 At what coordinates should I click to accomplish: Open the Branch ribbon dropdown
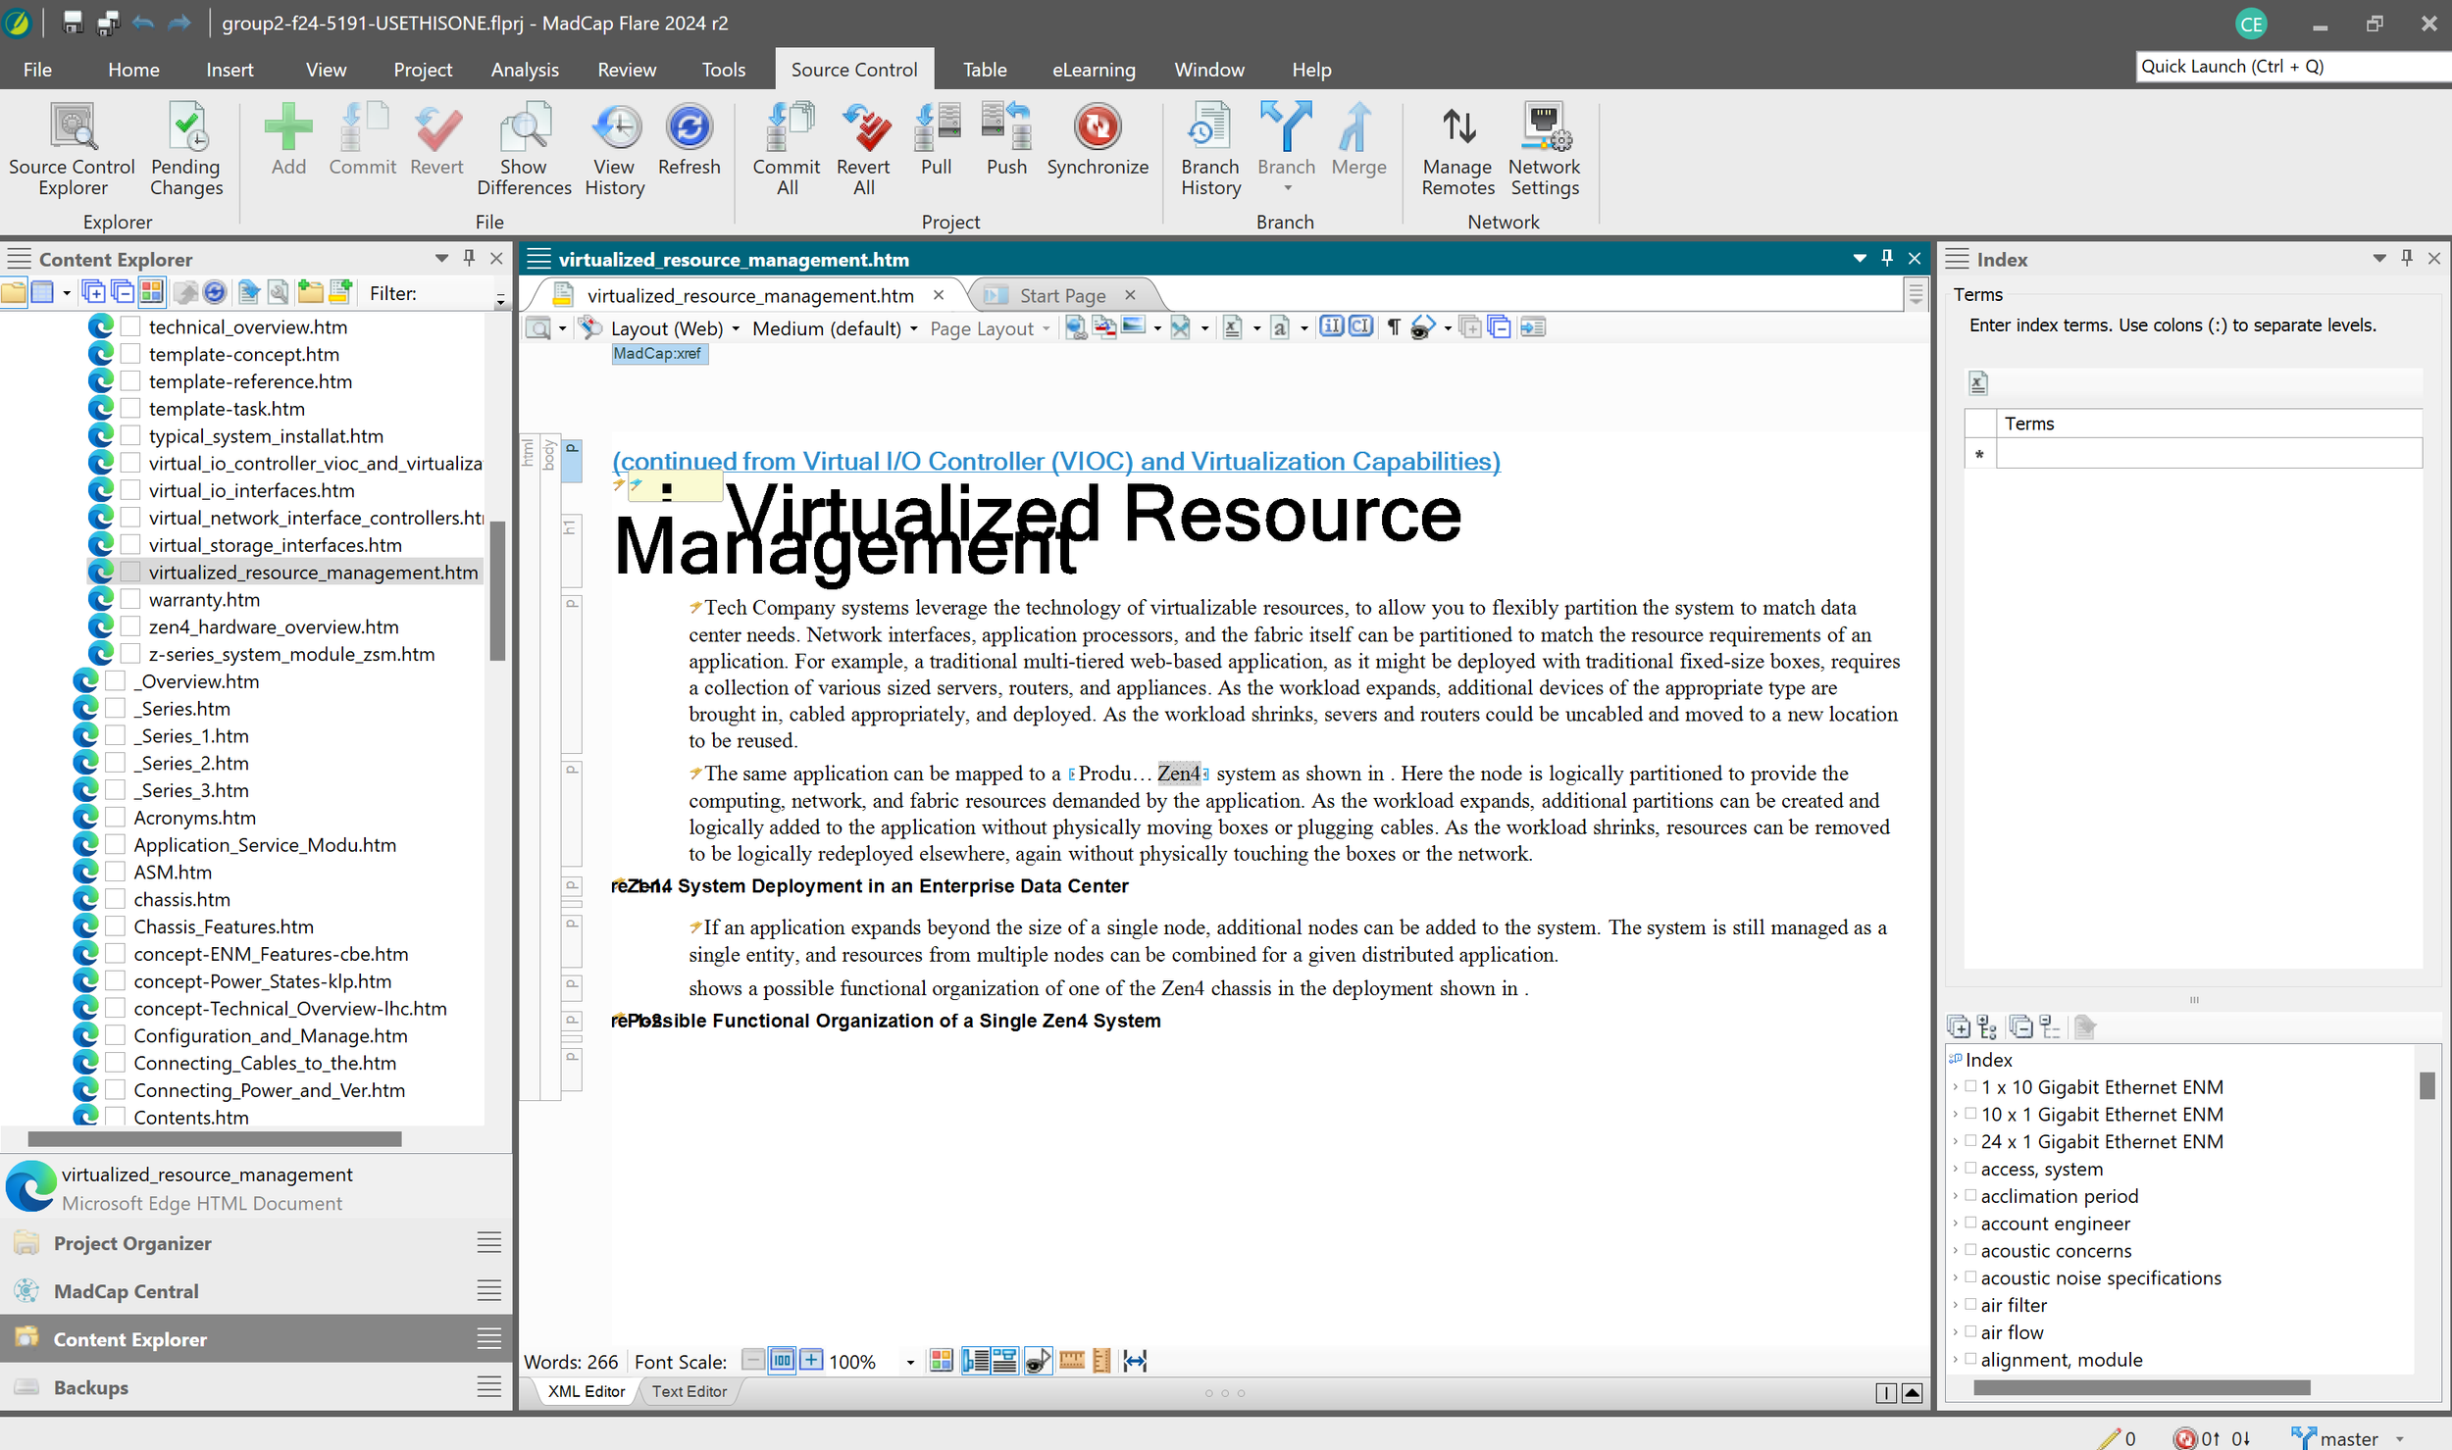(1287, 150)
